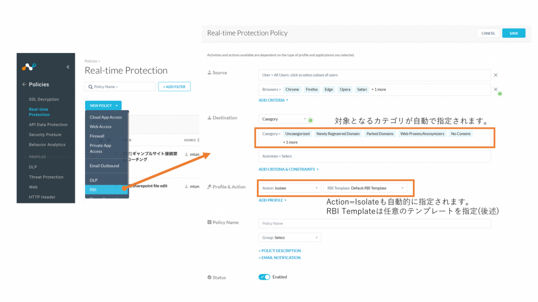Click the Profile & Action section icon
The height and width of the screenshot is (302, 538).
[x=209, y=187]
